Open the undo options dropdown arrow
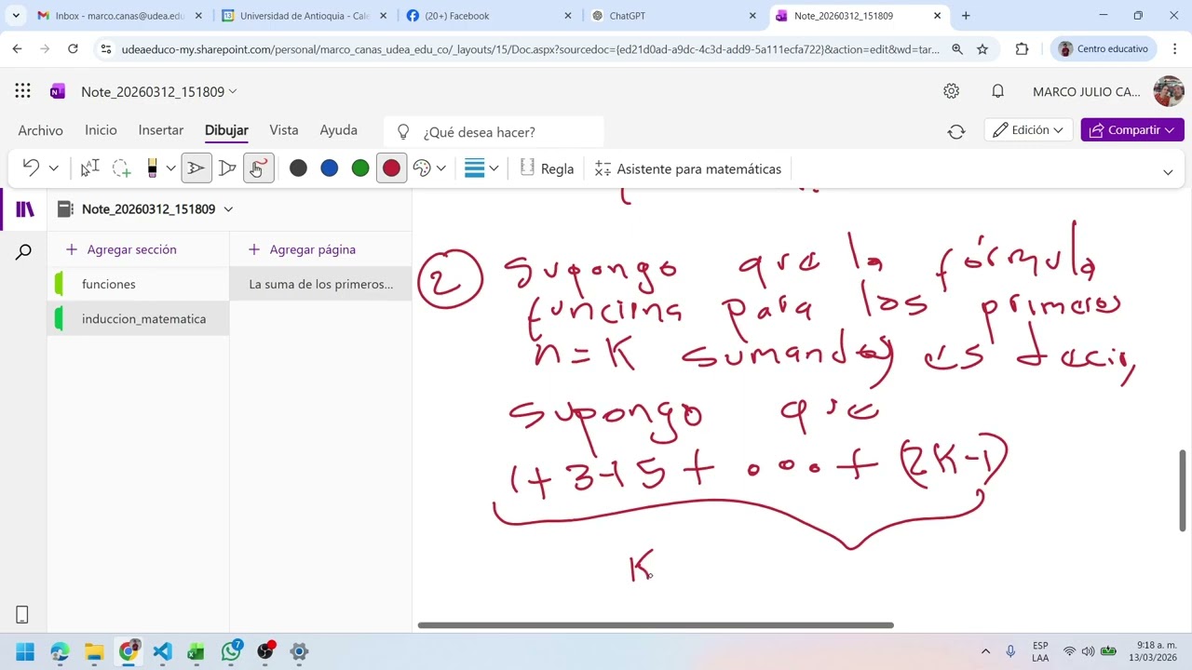 (x=53, y=168)
